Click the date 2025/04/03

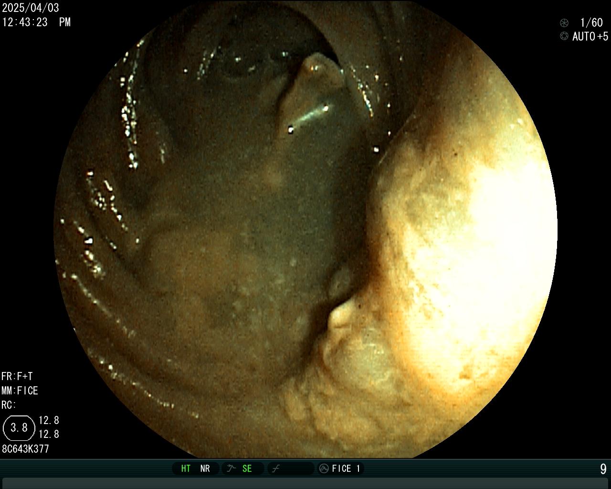(x=31, y=8)
